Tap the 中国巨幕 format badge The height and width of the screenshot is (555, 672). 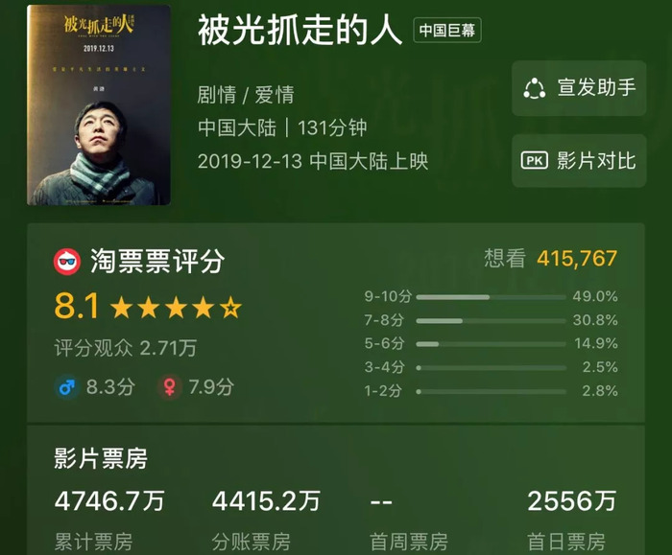447,31
